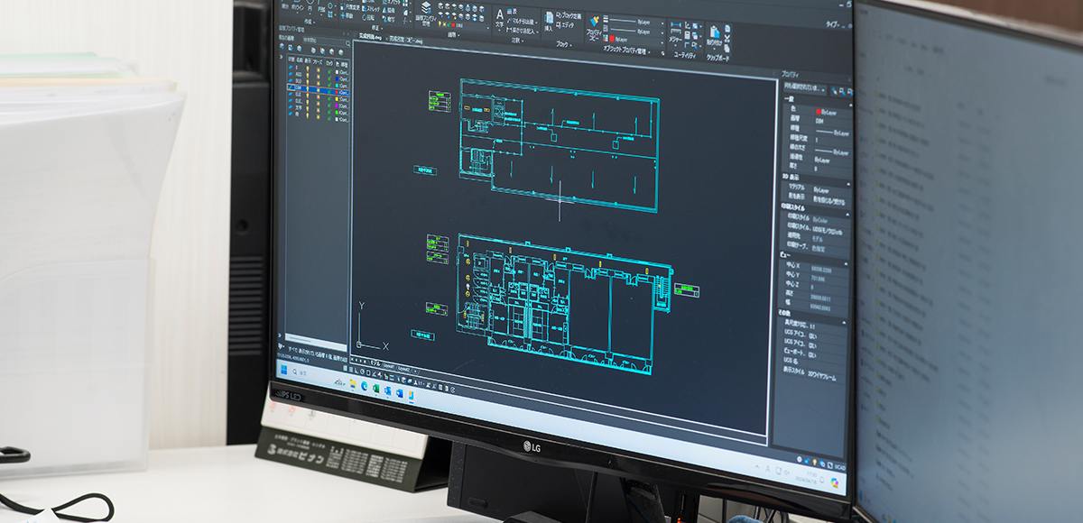1083x523 pixels.
Task: Expand the 注釈 annotation panel dropdown
Action: tap(516, 41)
